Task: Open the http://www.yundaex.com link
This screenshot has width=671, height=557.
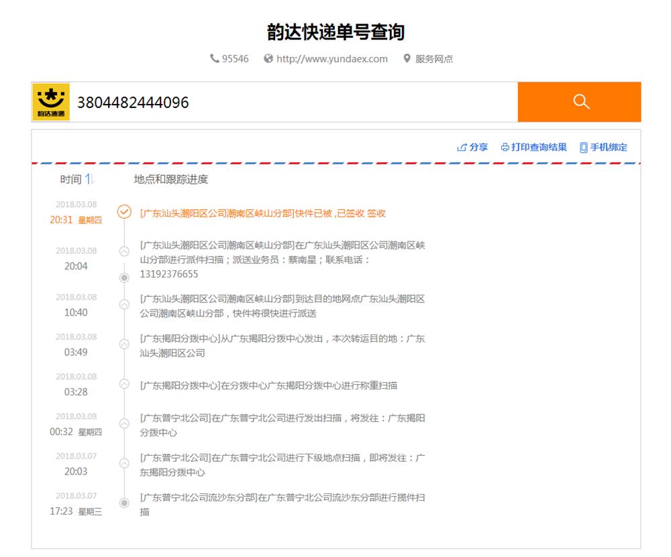Action: pyautogui.click(x=331, y=58)
